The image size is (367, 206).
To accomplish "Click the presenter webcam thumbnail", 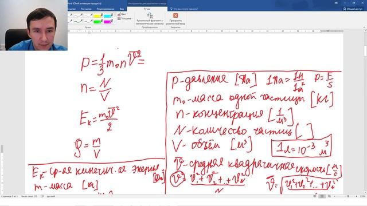I will pyautogui.click(x=34, y=25).
